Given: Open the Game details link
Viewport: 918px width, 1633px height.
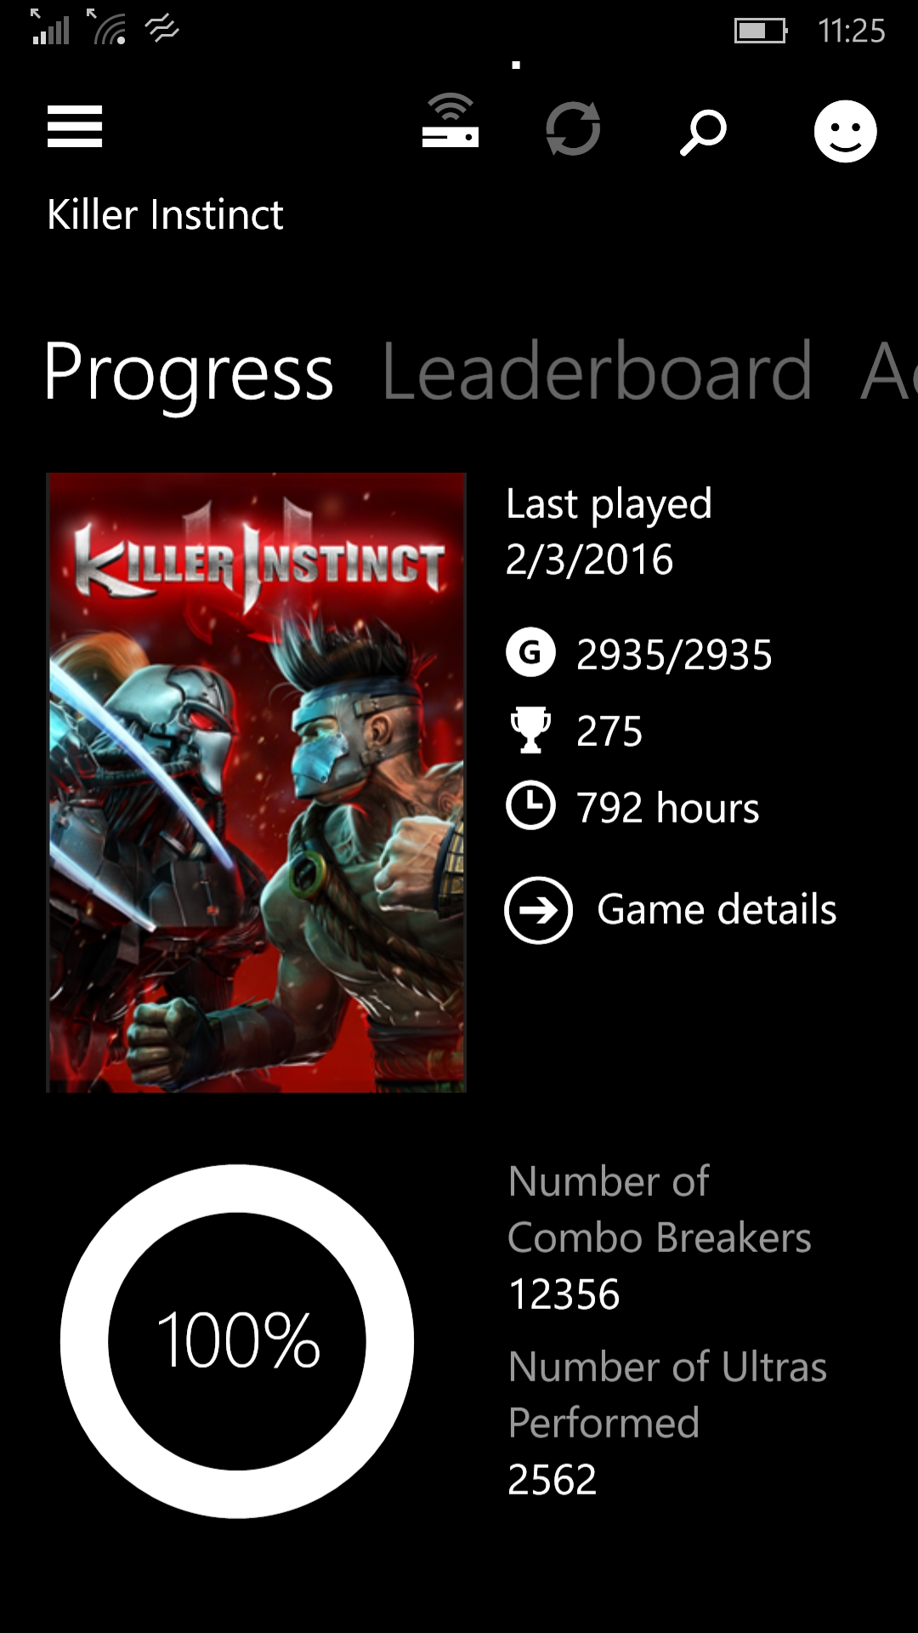Looking at the screenshot, I should coord(716,909).
